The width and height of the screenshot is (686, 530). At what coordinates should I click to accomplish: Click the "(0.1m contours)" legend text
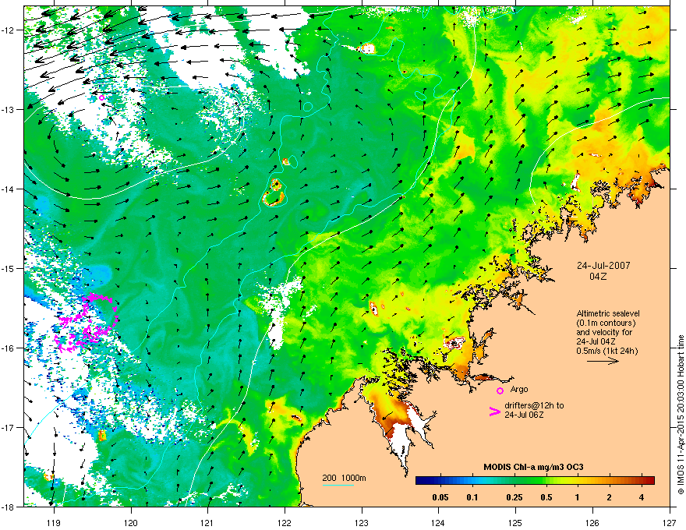(606, 323)
